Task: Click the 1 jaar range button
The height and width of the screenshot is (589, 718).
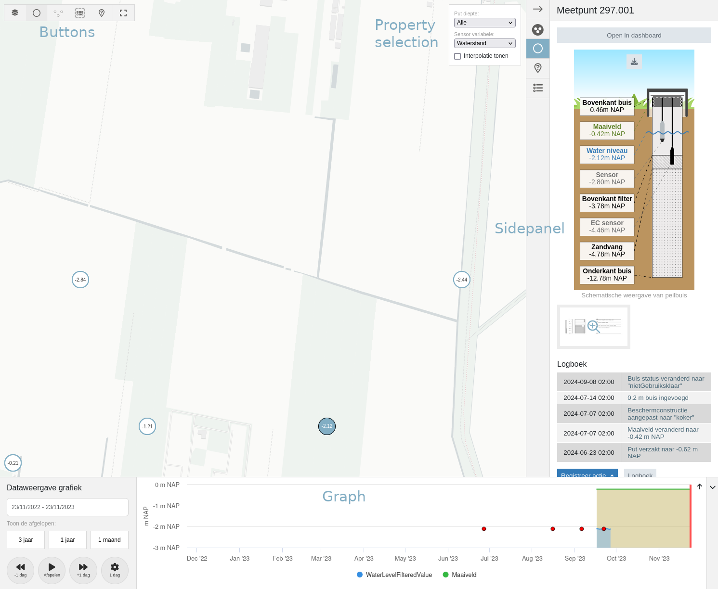Action: 67,540
